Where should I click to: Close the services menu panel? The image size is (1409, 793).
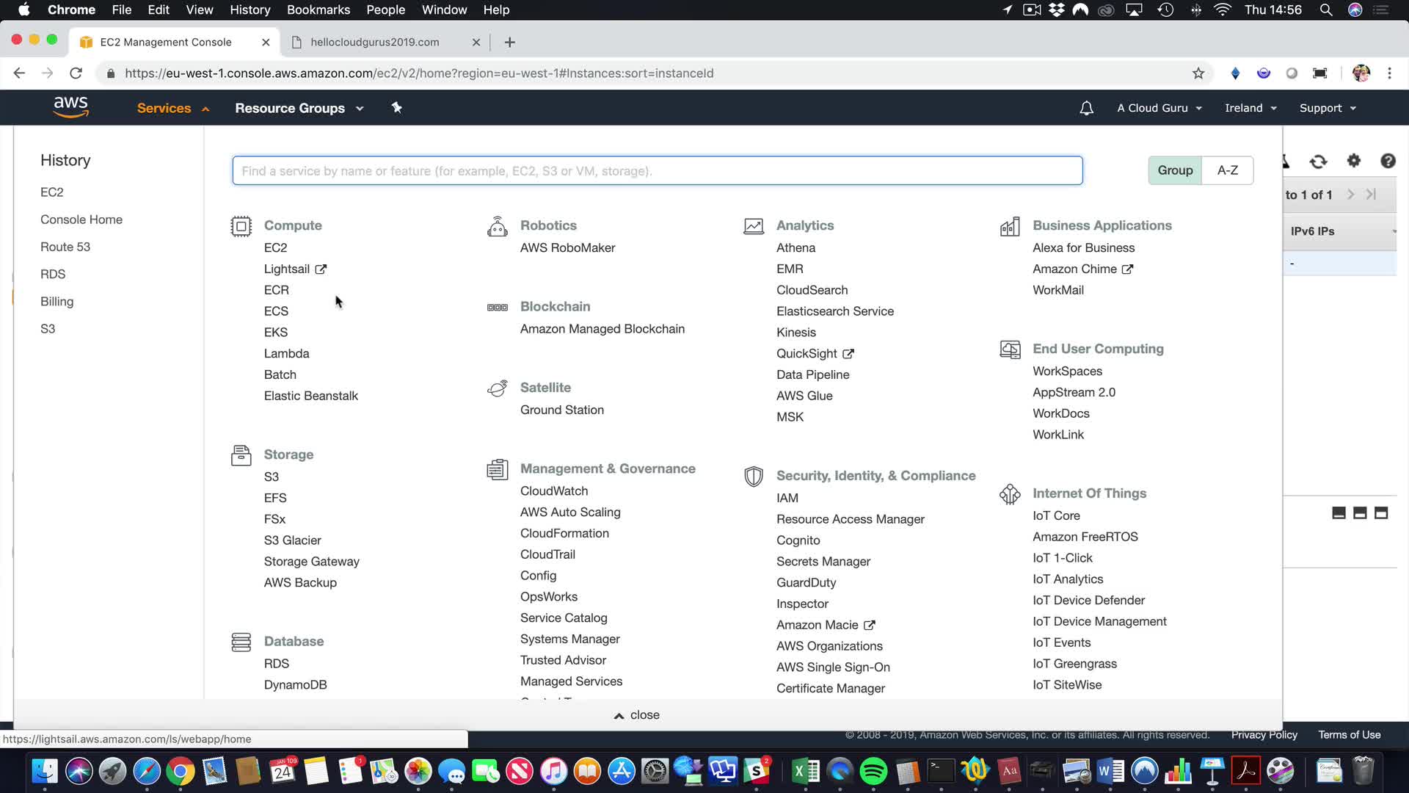[x=636, y=715]
